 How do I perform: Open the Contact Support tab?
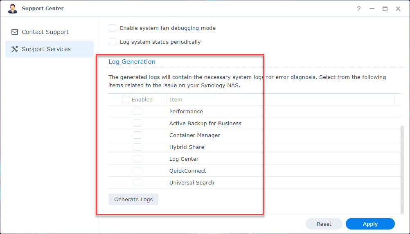point(45,32)
